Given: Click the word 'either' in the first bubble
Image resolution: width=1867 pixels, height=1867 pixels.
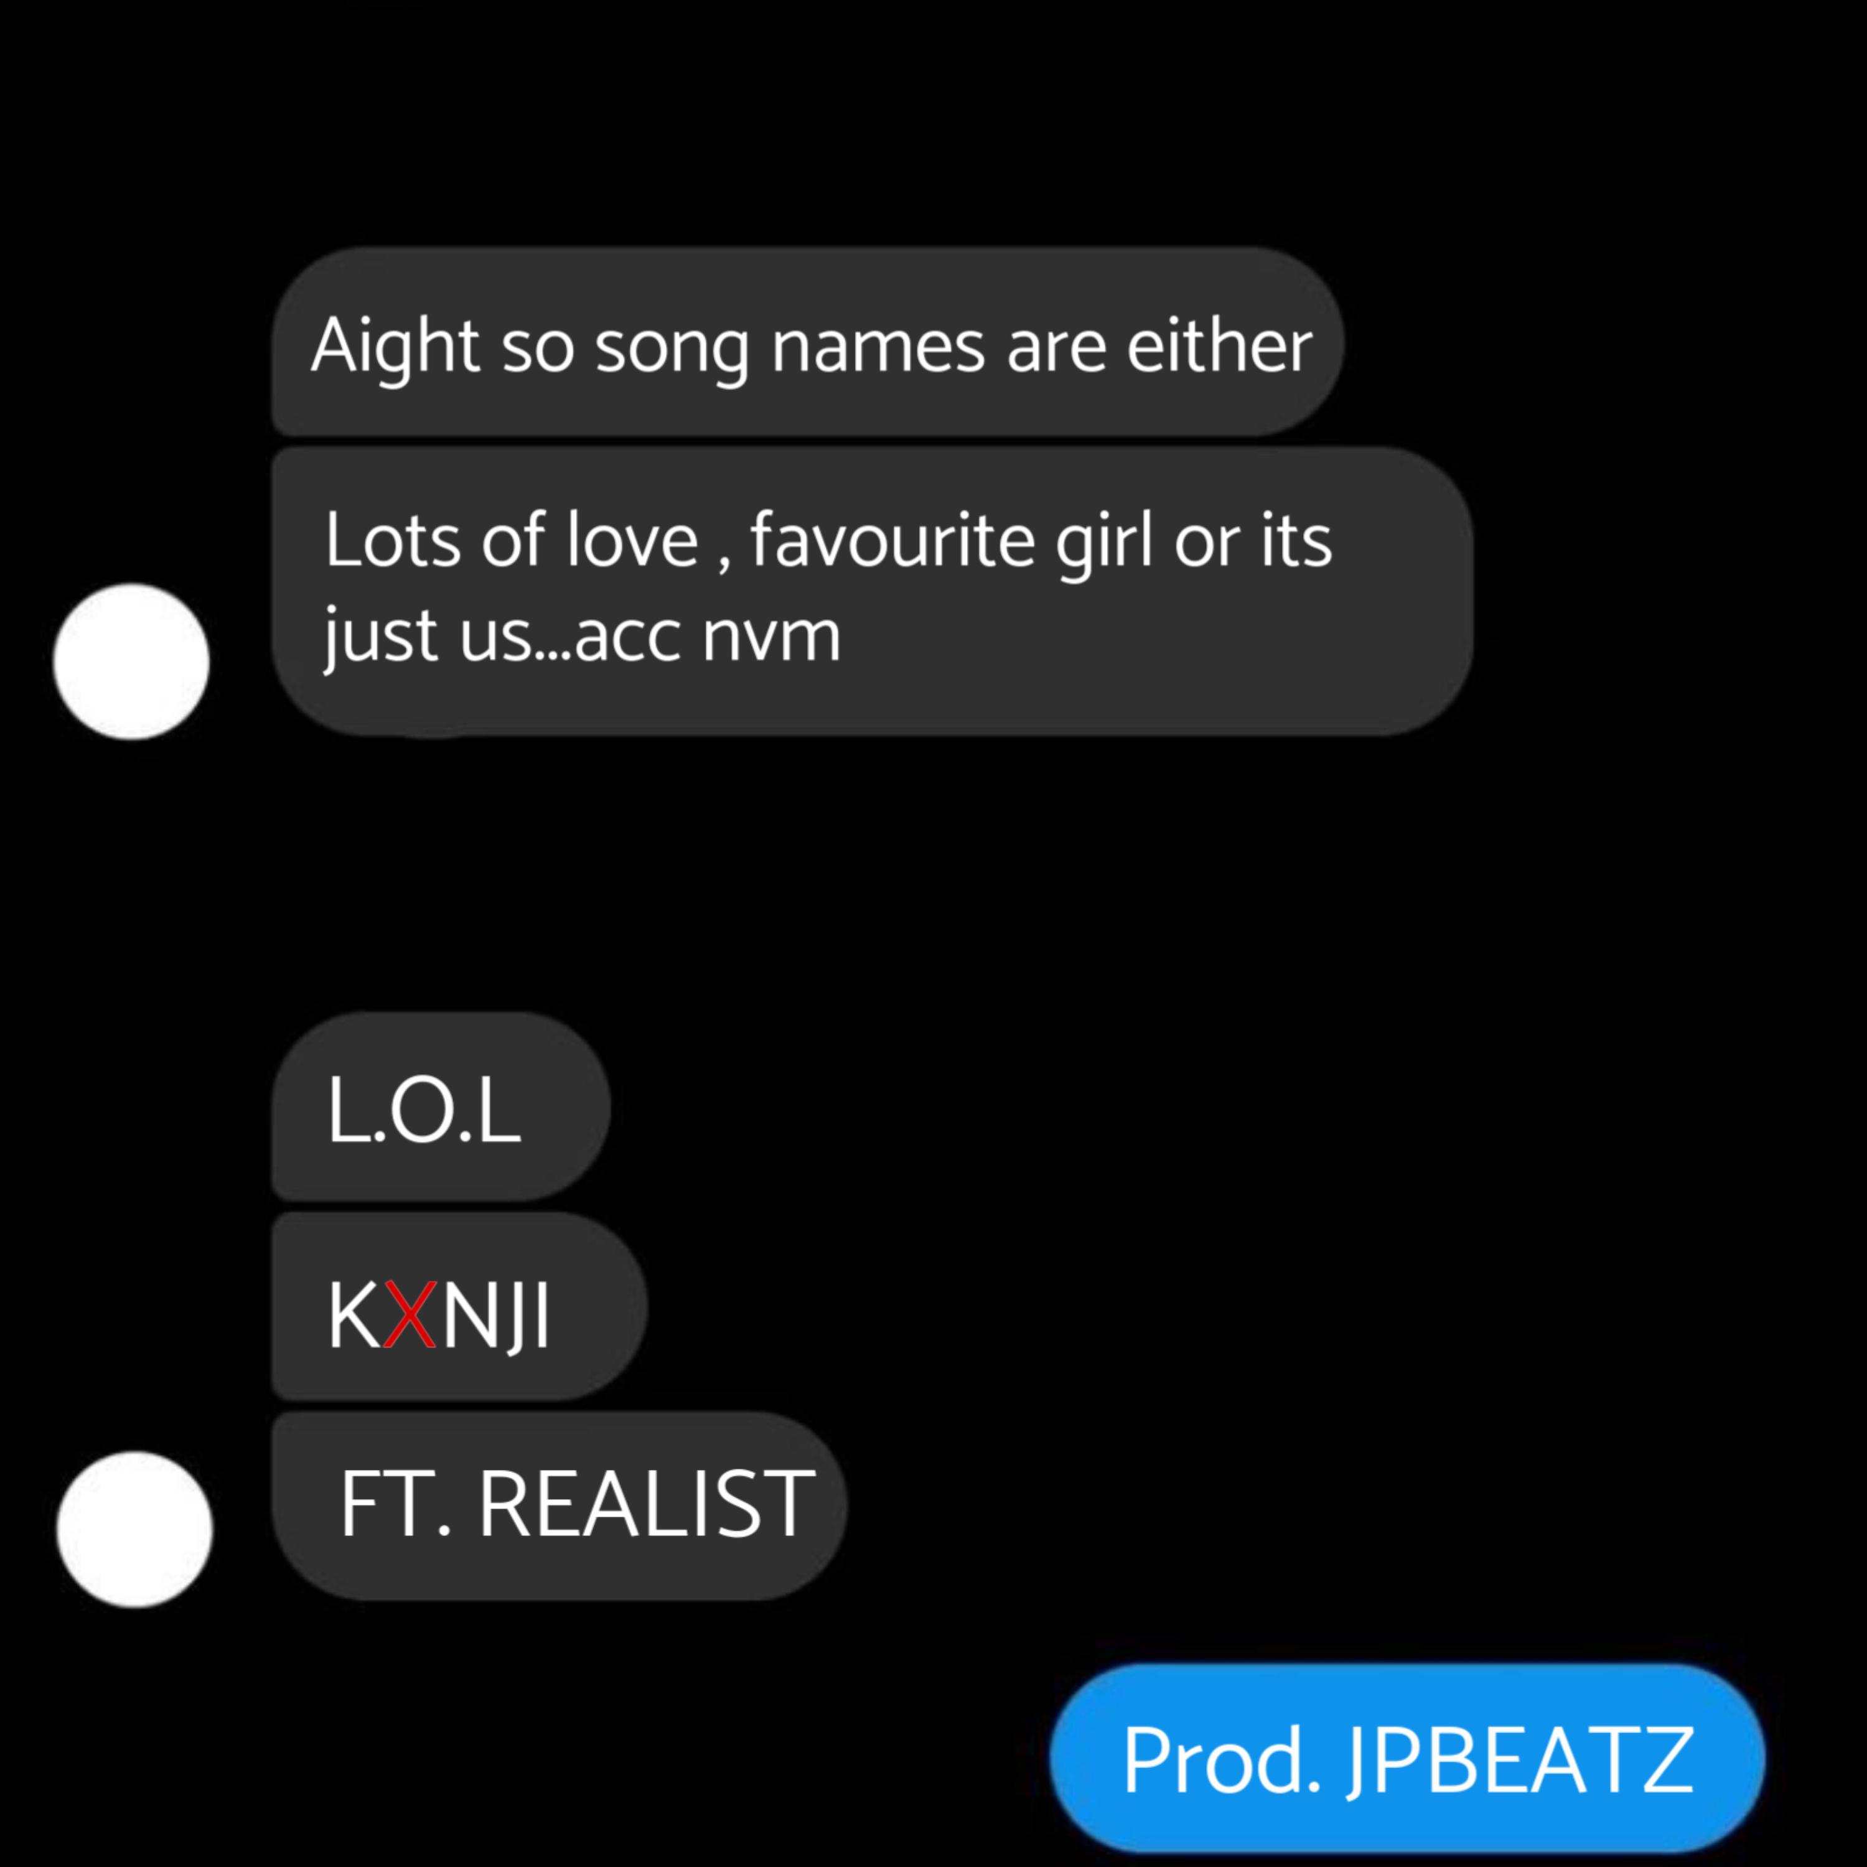Looking at the screenshot, I should pyautogui.click(x=1220, y=344).
